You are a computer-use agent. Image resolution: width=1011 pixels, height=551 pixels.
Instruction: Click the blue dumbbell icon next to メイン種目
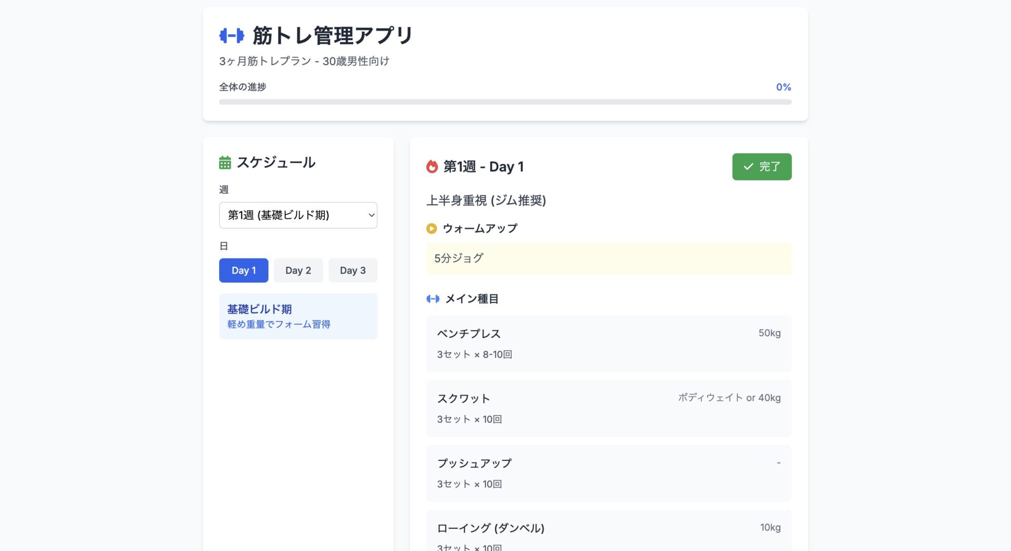(432, 298)
